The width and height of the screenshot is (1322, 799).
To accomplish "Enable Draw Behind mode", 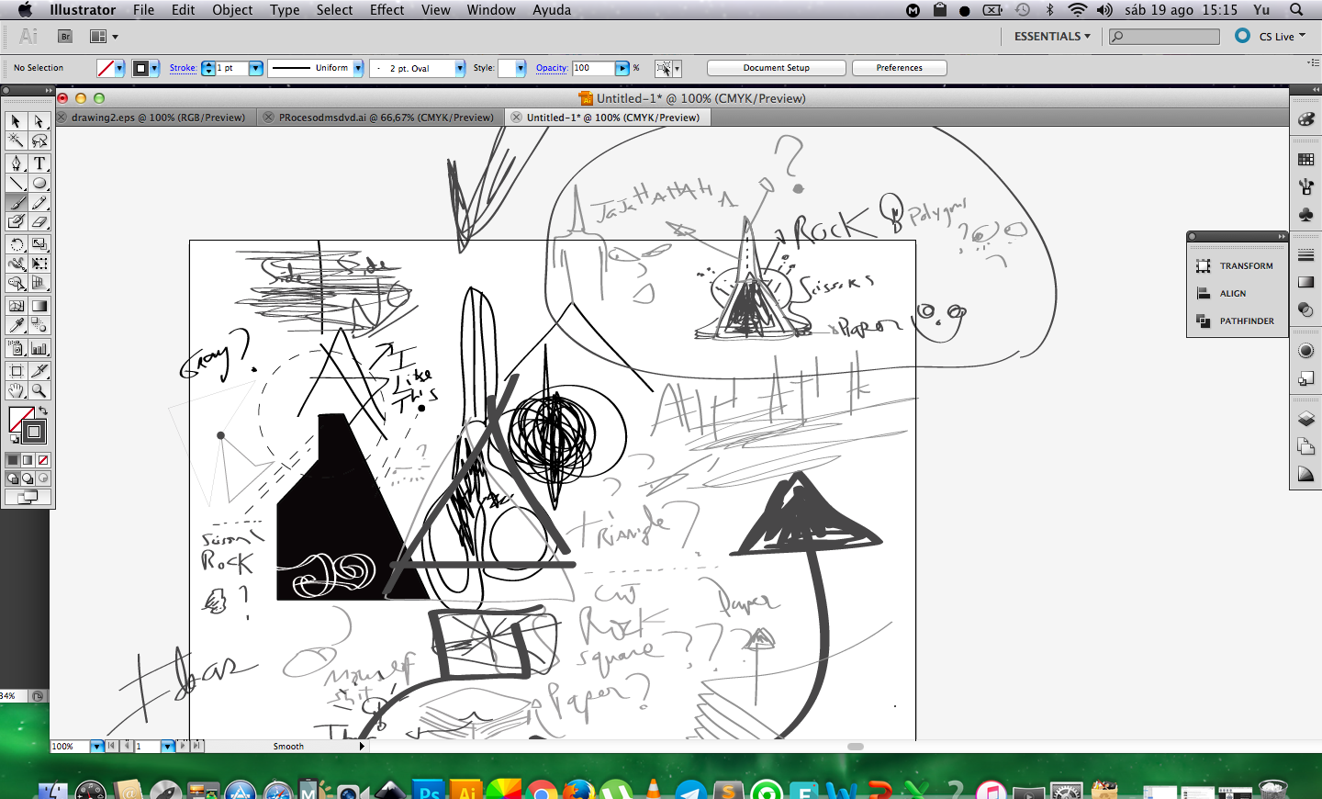I will [x=28, y=478].
